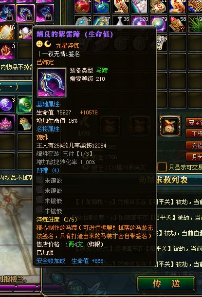Click the purple 定 orb item
This screenshot has height=297, width=202.
tap(7, 105)
